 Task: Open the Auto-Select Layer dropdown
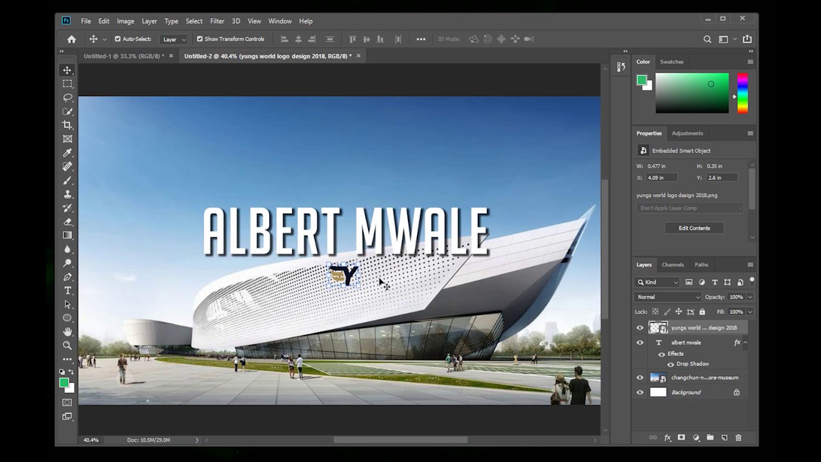pos(173,39)
